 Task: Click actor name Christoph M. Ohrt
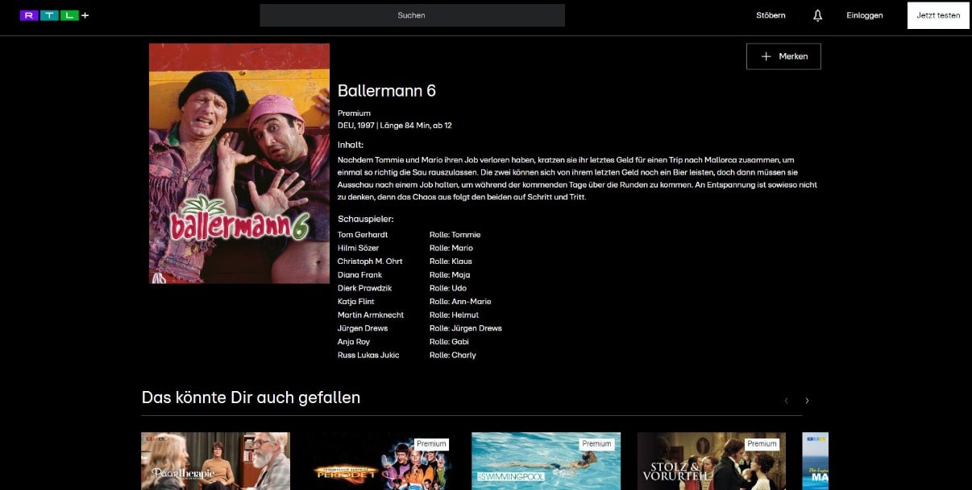pyautogui.click(x=370, y=261)
